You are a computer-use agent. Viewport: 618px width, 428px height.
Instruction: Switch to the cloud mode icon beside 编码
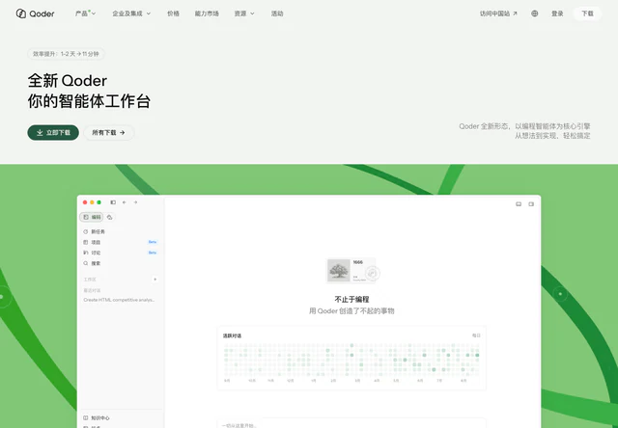[109, 217]
